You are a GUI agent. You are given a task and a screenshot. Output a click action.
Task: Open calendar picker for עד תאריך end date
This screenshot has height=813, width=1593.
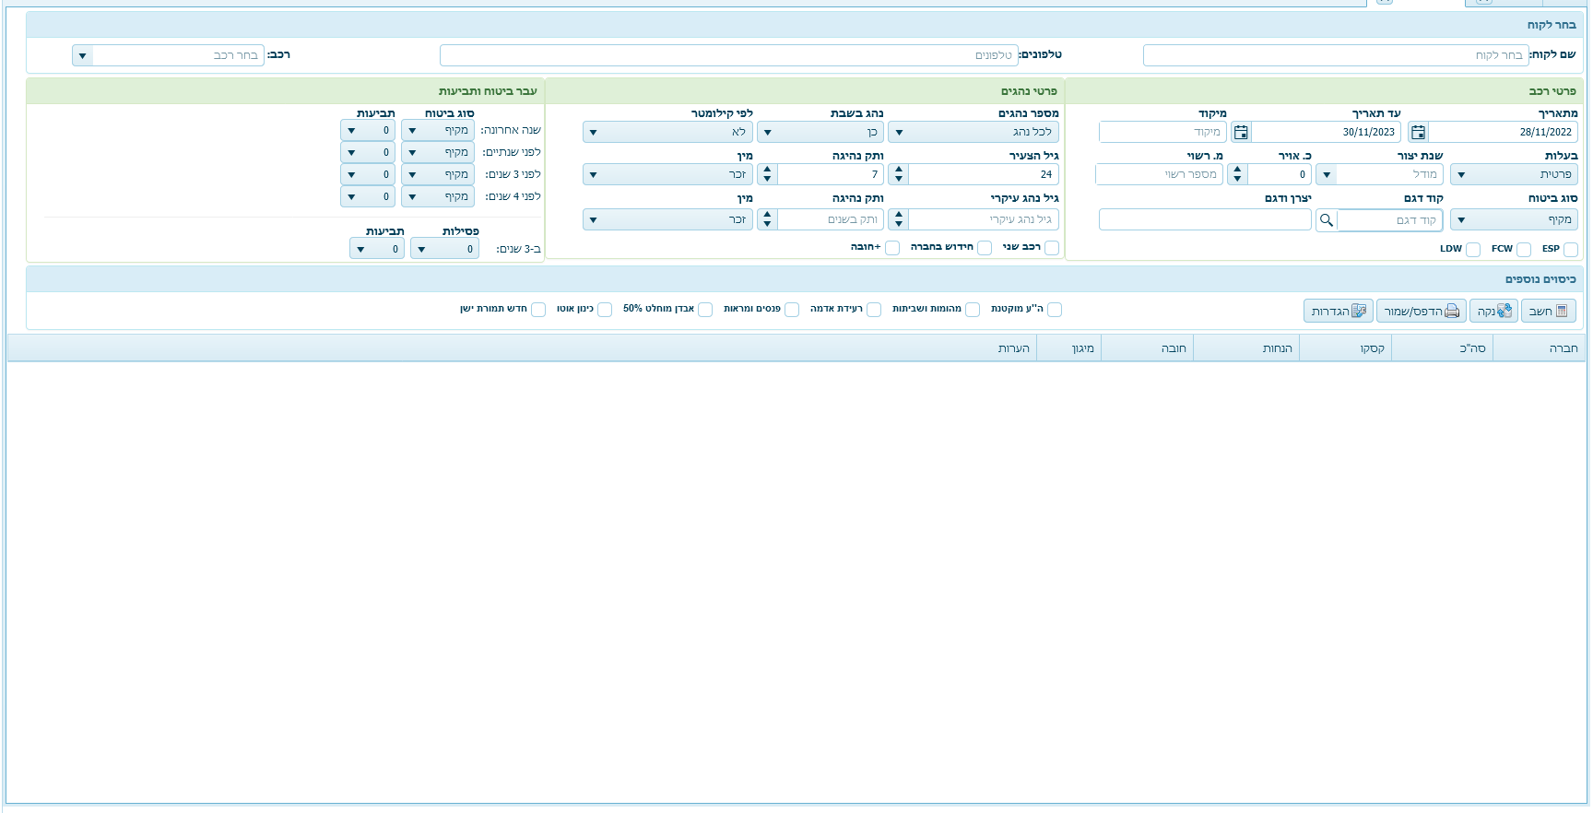[1241, 133]
